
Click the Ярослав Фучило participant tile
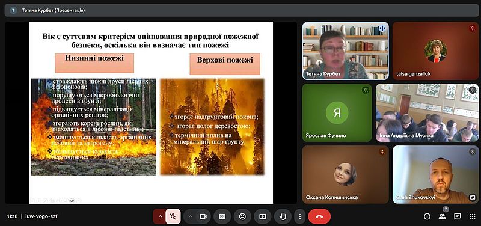[337, 113]
